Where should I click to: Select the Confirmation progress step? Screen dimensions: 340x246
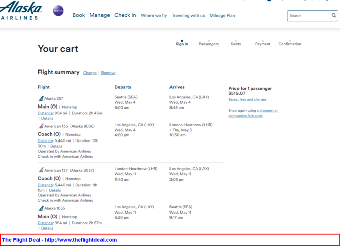click(x=290, y=44)
